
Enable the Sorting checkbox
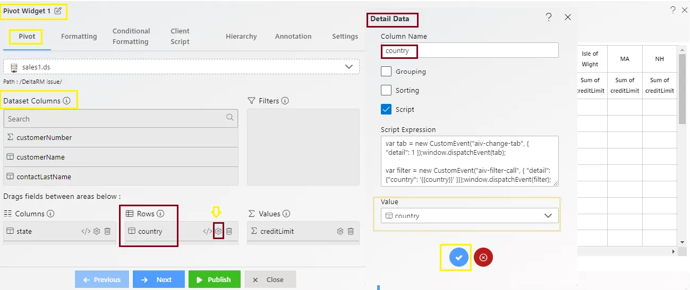[x=386, y=90]
